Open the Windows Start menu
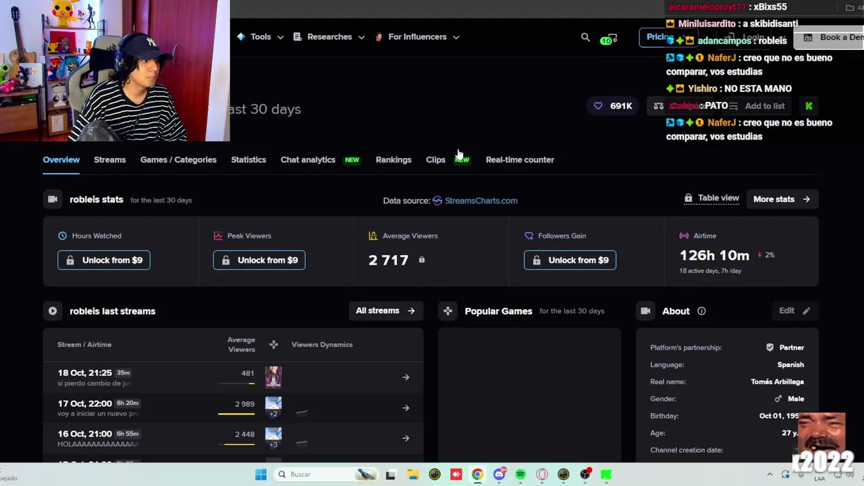 pos(261,475)
